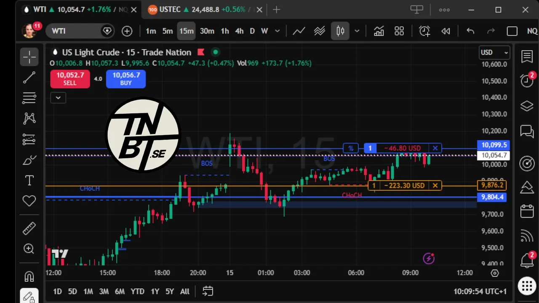The height and width of the screenshot is (303, 539).
Task: Activate the zoom in tool
Action: click(29, 249)
